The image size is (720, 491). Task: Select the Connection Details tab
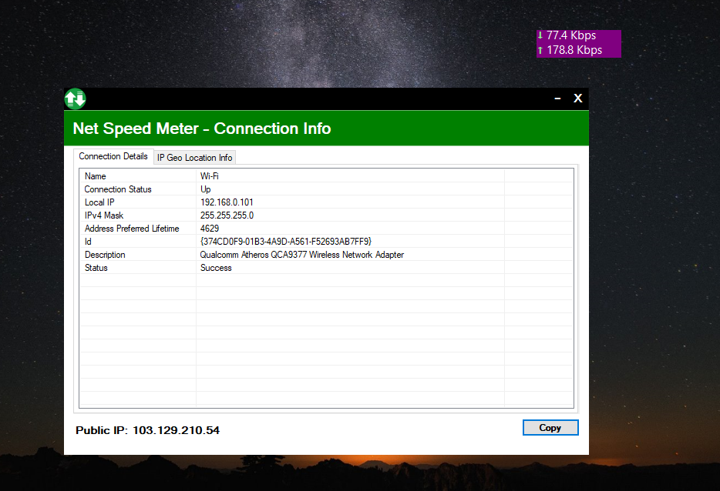(113, 156)
